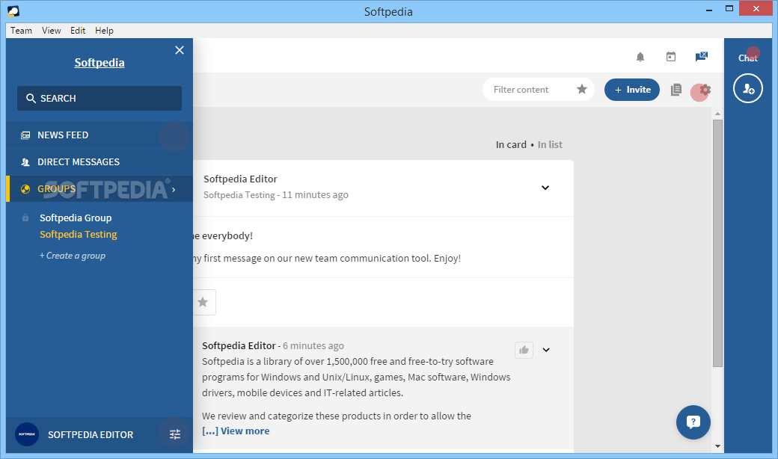Click the '6 minutes ago' comment timestamp

click(x=313, y=346)
